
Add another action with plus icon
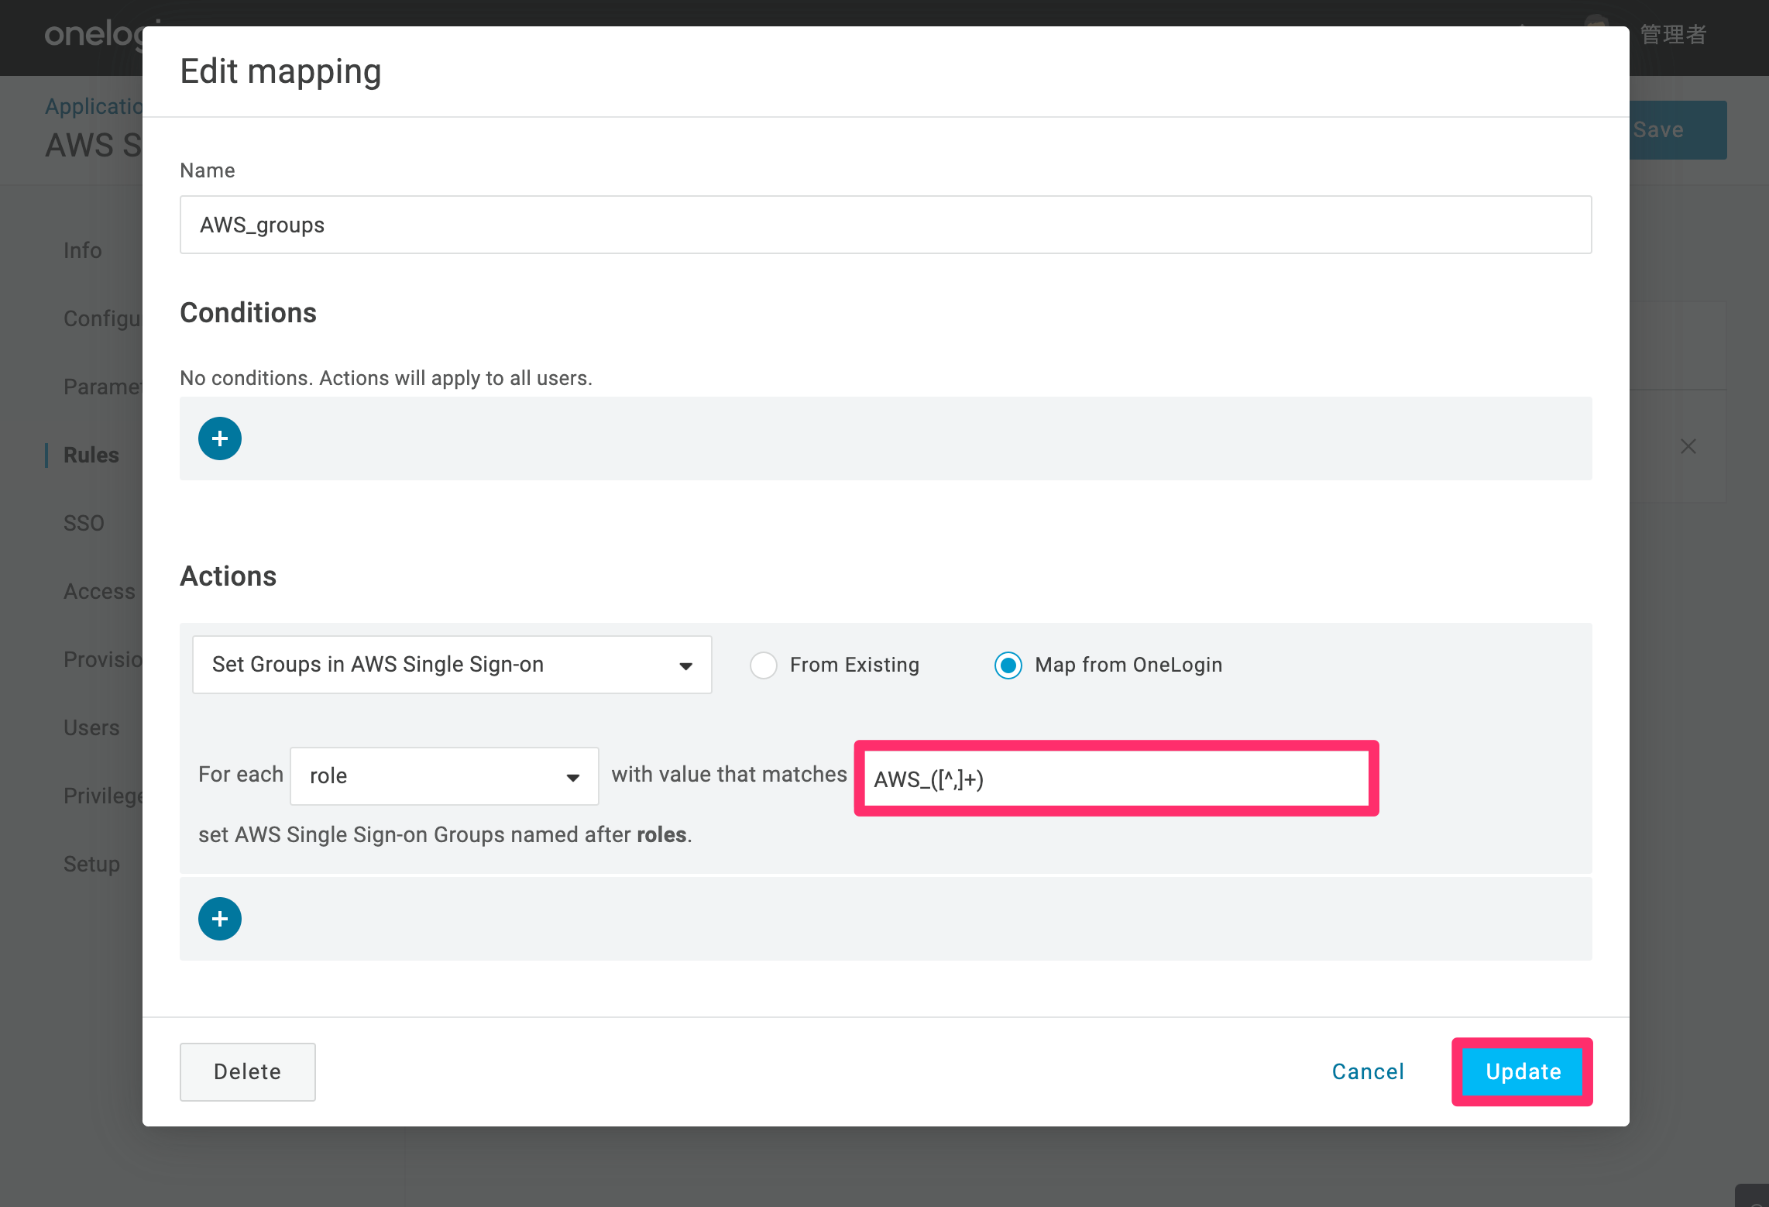pyautogui.click(x=220, y=919)
